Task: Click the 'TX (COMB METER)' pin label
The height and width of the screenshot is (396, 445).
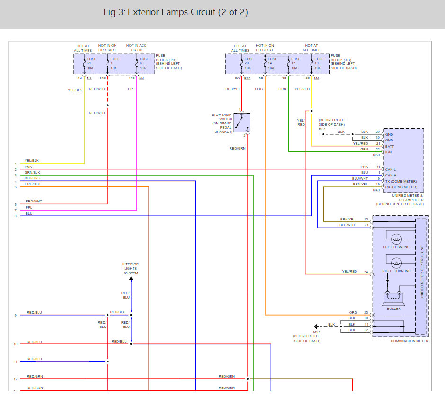Action: [400, 181]
